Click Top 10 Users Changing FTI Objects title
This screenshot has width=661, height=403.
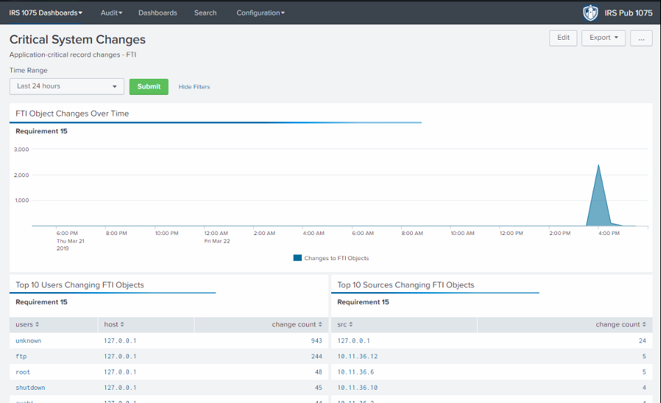click(x=79, y=285)
